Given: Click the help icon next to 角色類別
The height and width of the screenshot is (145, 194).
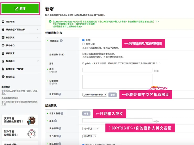Looking at the screenshot, I should (x=60, y=136).
